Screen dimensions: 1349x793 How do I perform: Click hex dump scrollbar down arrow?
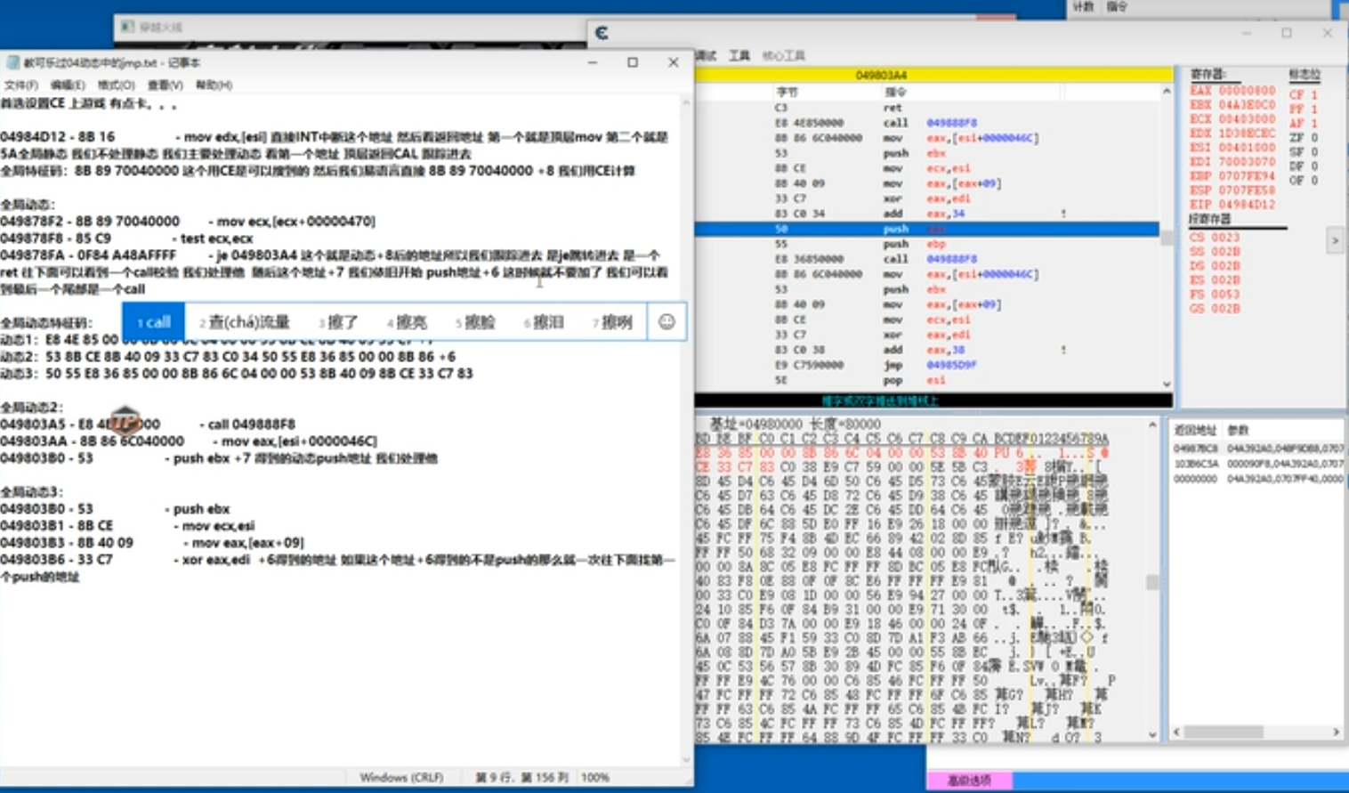point(1152,735)
